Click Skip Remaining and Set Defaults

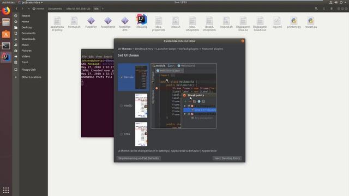coord(139,158)
